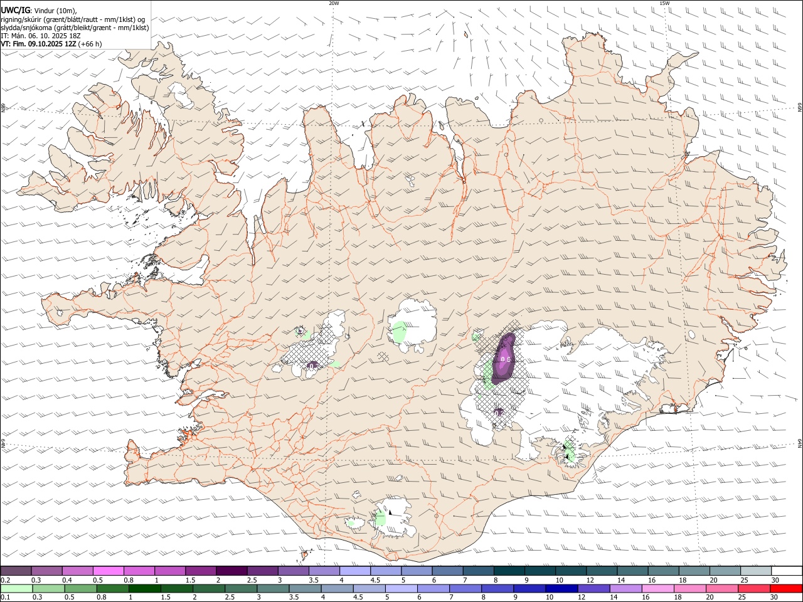Click the hot pink swatch at 20 in lower legend
The image size is (803, 602).
[722, 588]
